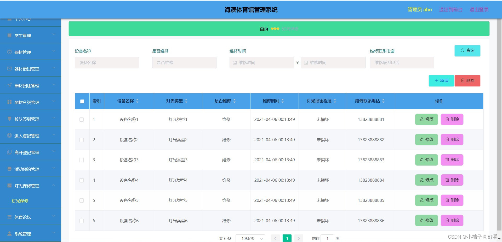502x242 pixels.
Task: Check the box for row 设备名称1
Action: (x=82, y=120)
